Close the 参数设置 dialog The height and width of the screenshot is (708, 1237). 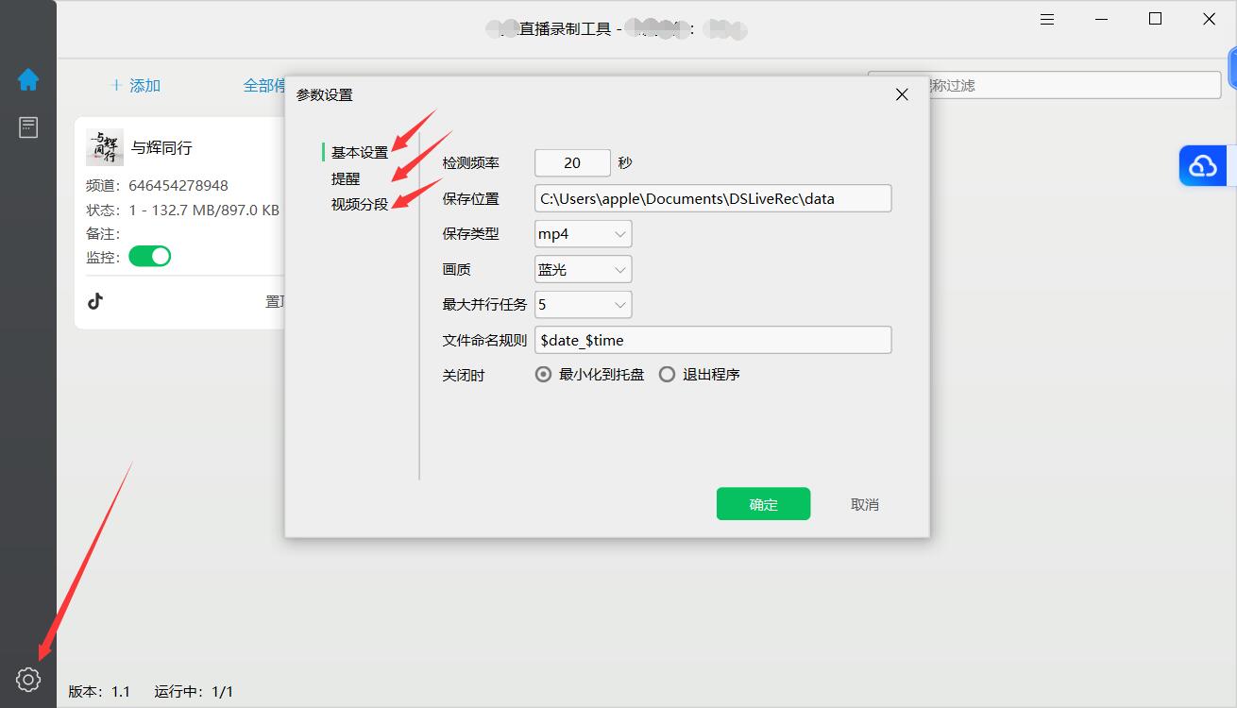(902, 94)
